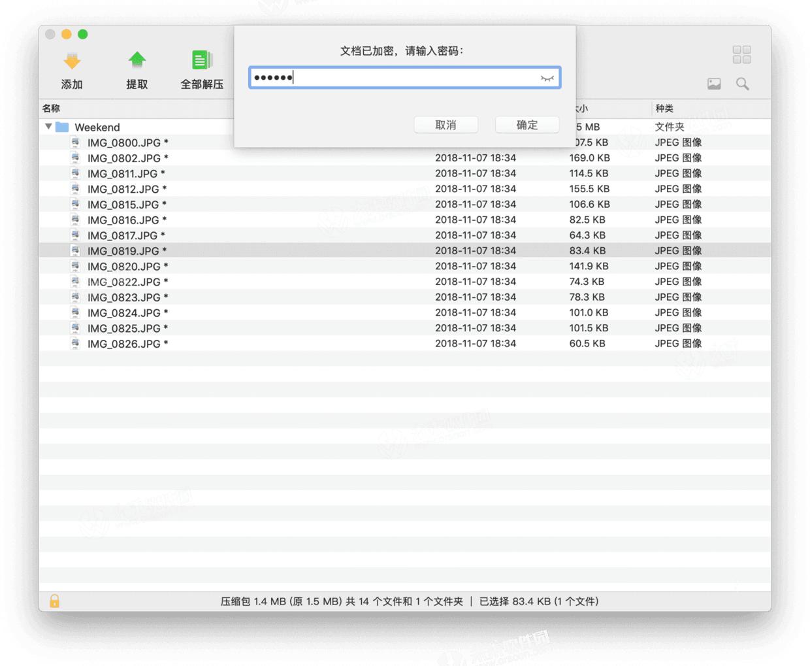This screenshot has width=810, height=666.
Task: Click the Add (添加) toolbar icon
Action: coord(72,61)
